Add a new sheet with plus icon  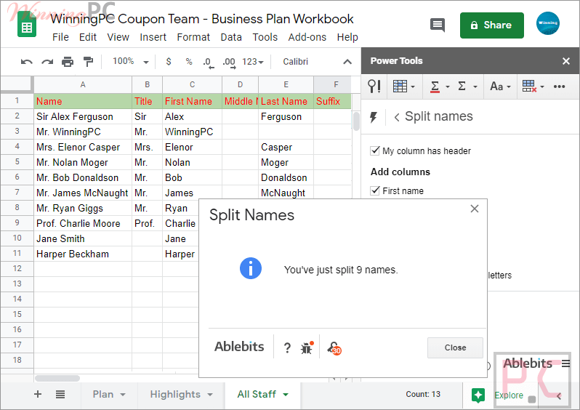click(38, 394)
